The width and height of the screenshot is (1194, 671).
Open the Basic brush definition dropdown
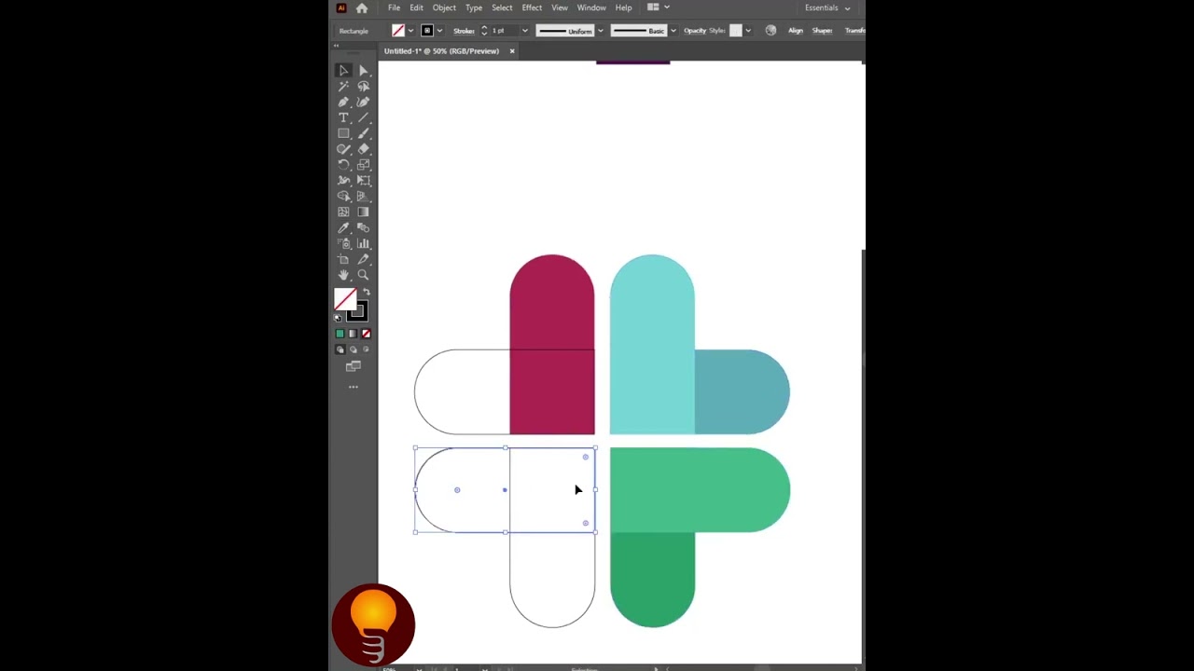[673, 31]
